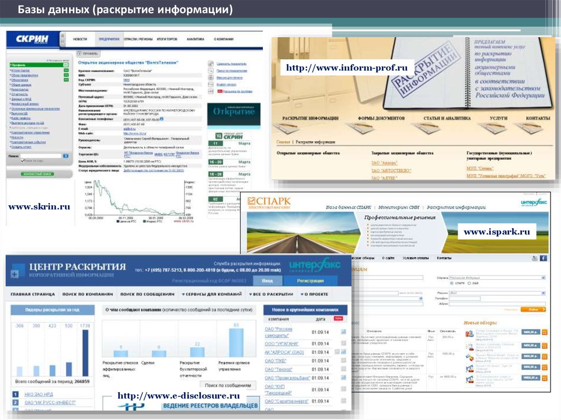Open the НКО ЗАО НРД link
Screen dimensions: 561x420
pos(39,394)
